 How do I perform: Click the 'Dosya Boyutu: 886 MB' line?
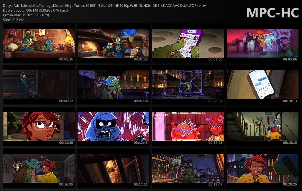[35, 10]
